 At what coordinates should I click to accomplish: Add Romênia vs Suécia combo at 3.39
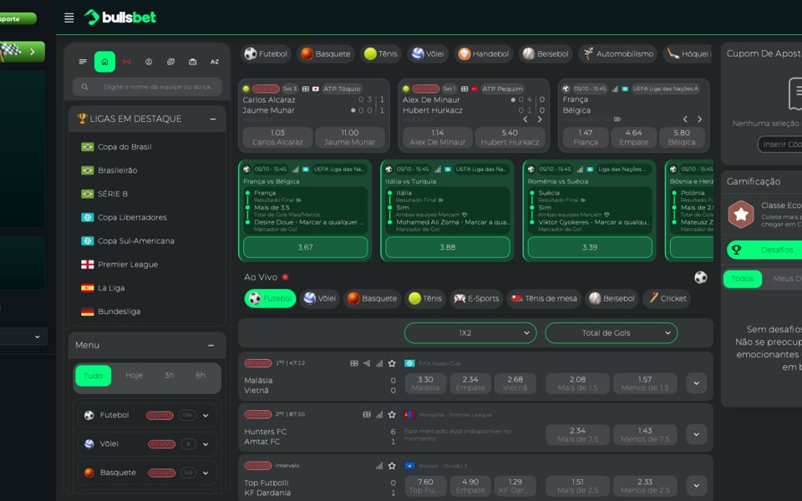click(590, 247)
